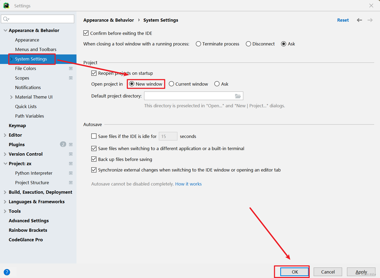Click project-level icon beside Version Control
The image size is (380, 278).
[x=71, y=154]
